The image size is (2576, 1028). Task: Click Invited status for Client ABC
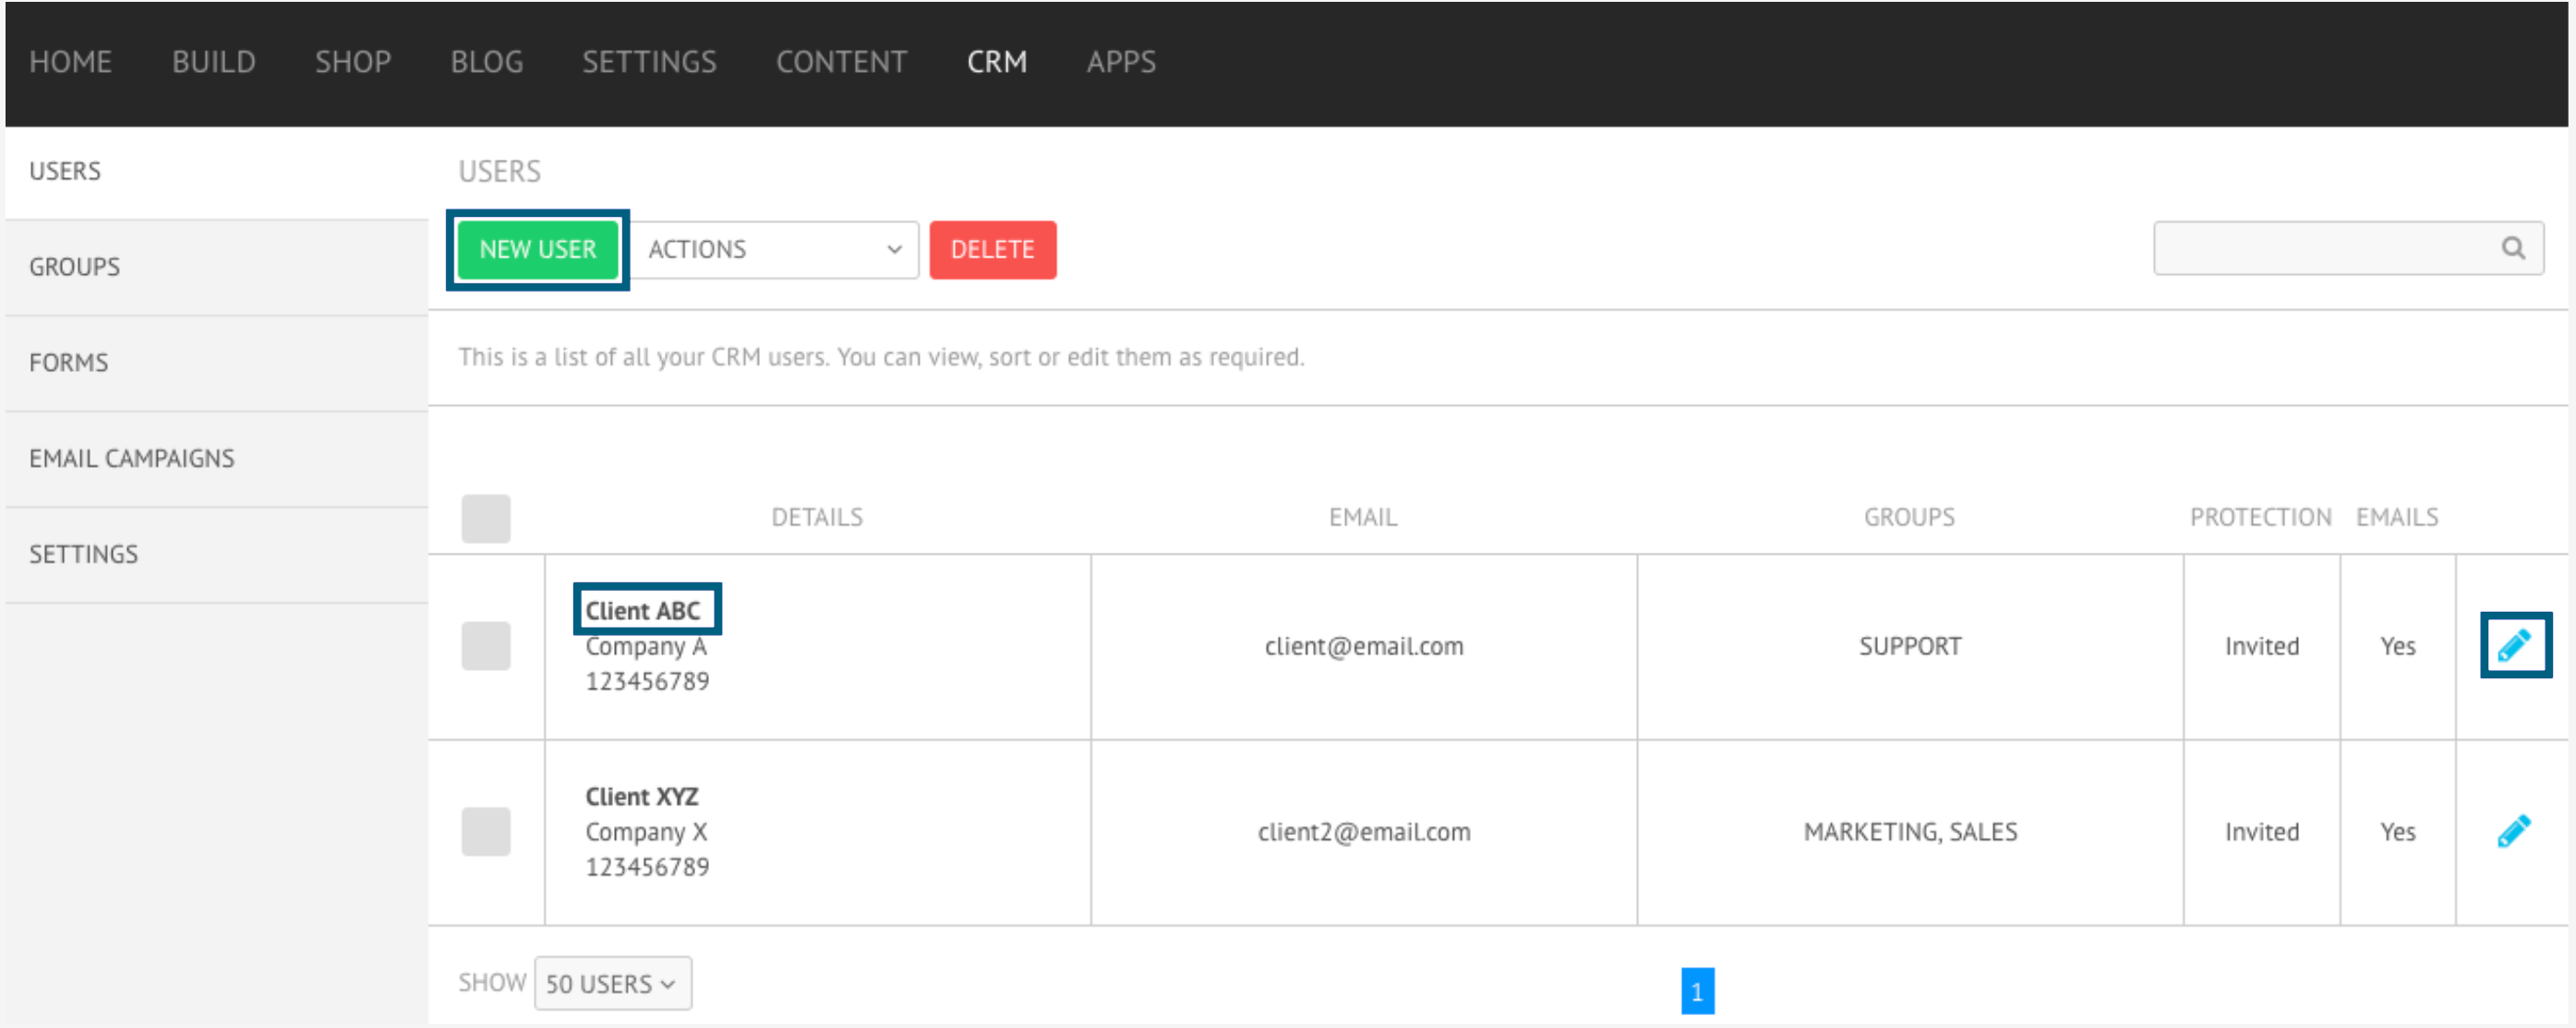pyautogui.click(x=2262, y=646)
